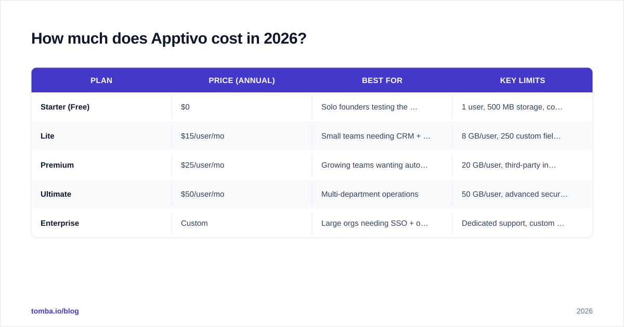Click the KEY LIMITS column header
Image resolution: width=624 pixels, height=327 pixels.
coord(523,80)
